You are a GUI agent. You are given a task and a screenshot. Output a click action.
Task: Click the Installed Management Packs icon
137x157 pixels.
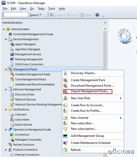tap(12, 74)
